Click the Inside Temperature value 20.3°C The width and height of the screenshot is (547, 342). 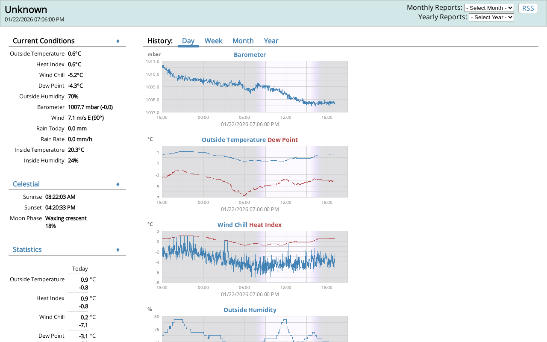(x=76, y=150)
